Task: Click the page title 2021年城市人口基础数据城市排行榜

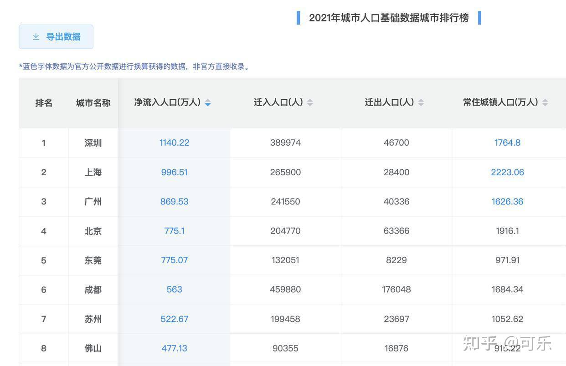Action: click(x=389, y=18)
